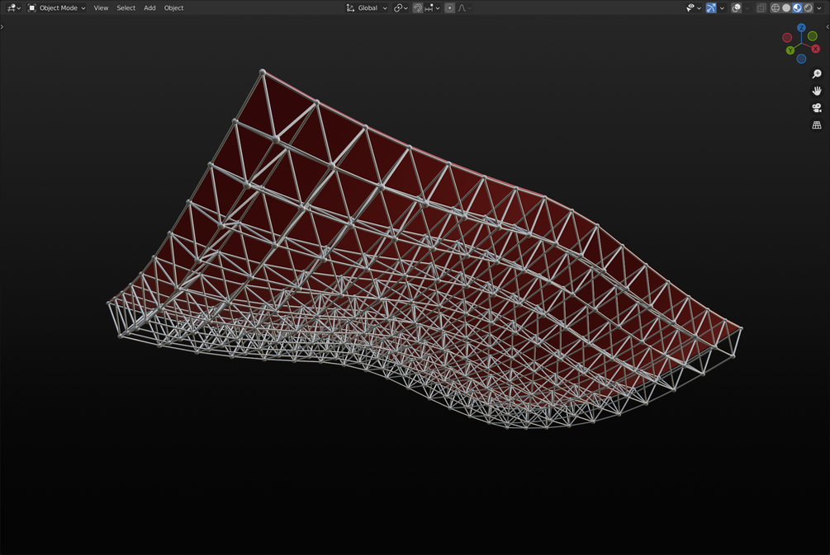Toggle the camera view button
This screenshot has width=830, height=555.
point(817,108)
